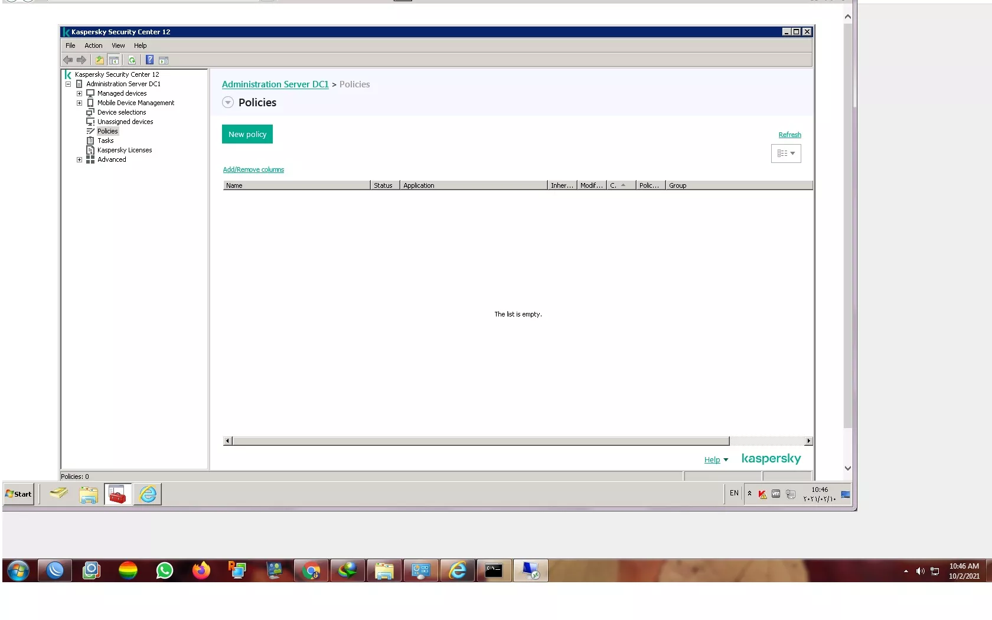Open Device selections in the tree
Viewport: 992px width, 620px height.
(121, 112)
